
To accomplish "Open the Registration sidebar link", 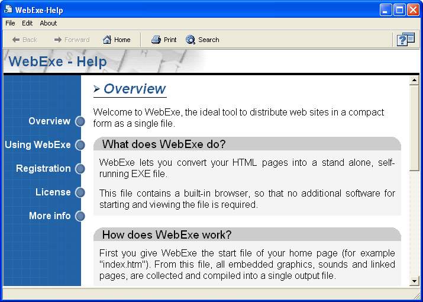I will point(43,169).
